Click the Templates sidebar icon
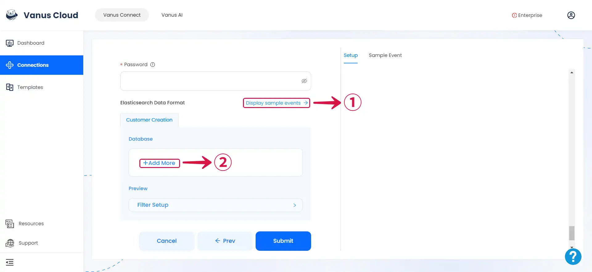 [x=10, y=87]
